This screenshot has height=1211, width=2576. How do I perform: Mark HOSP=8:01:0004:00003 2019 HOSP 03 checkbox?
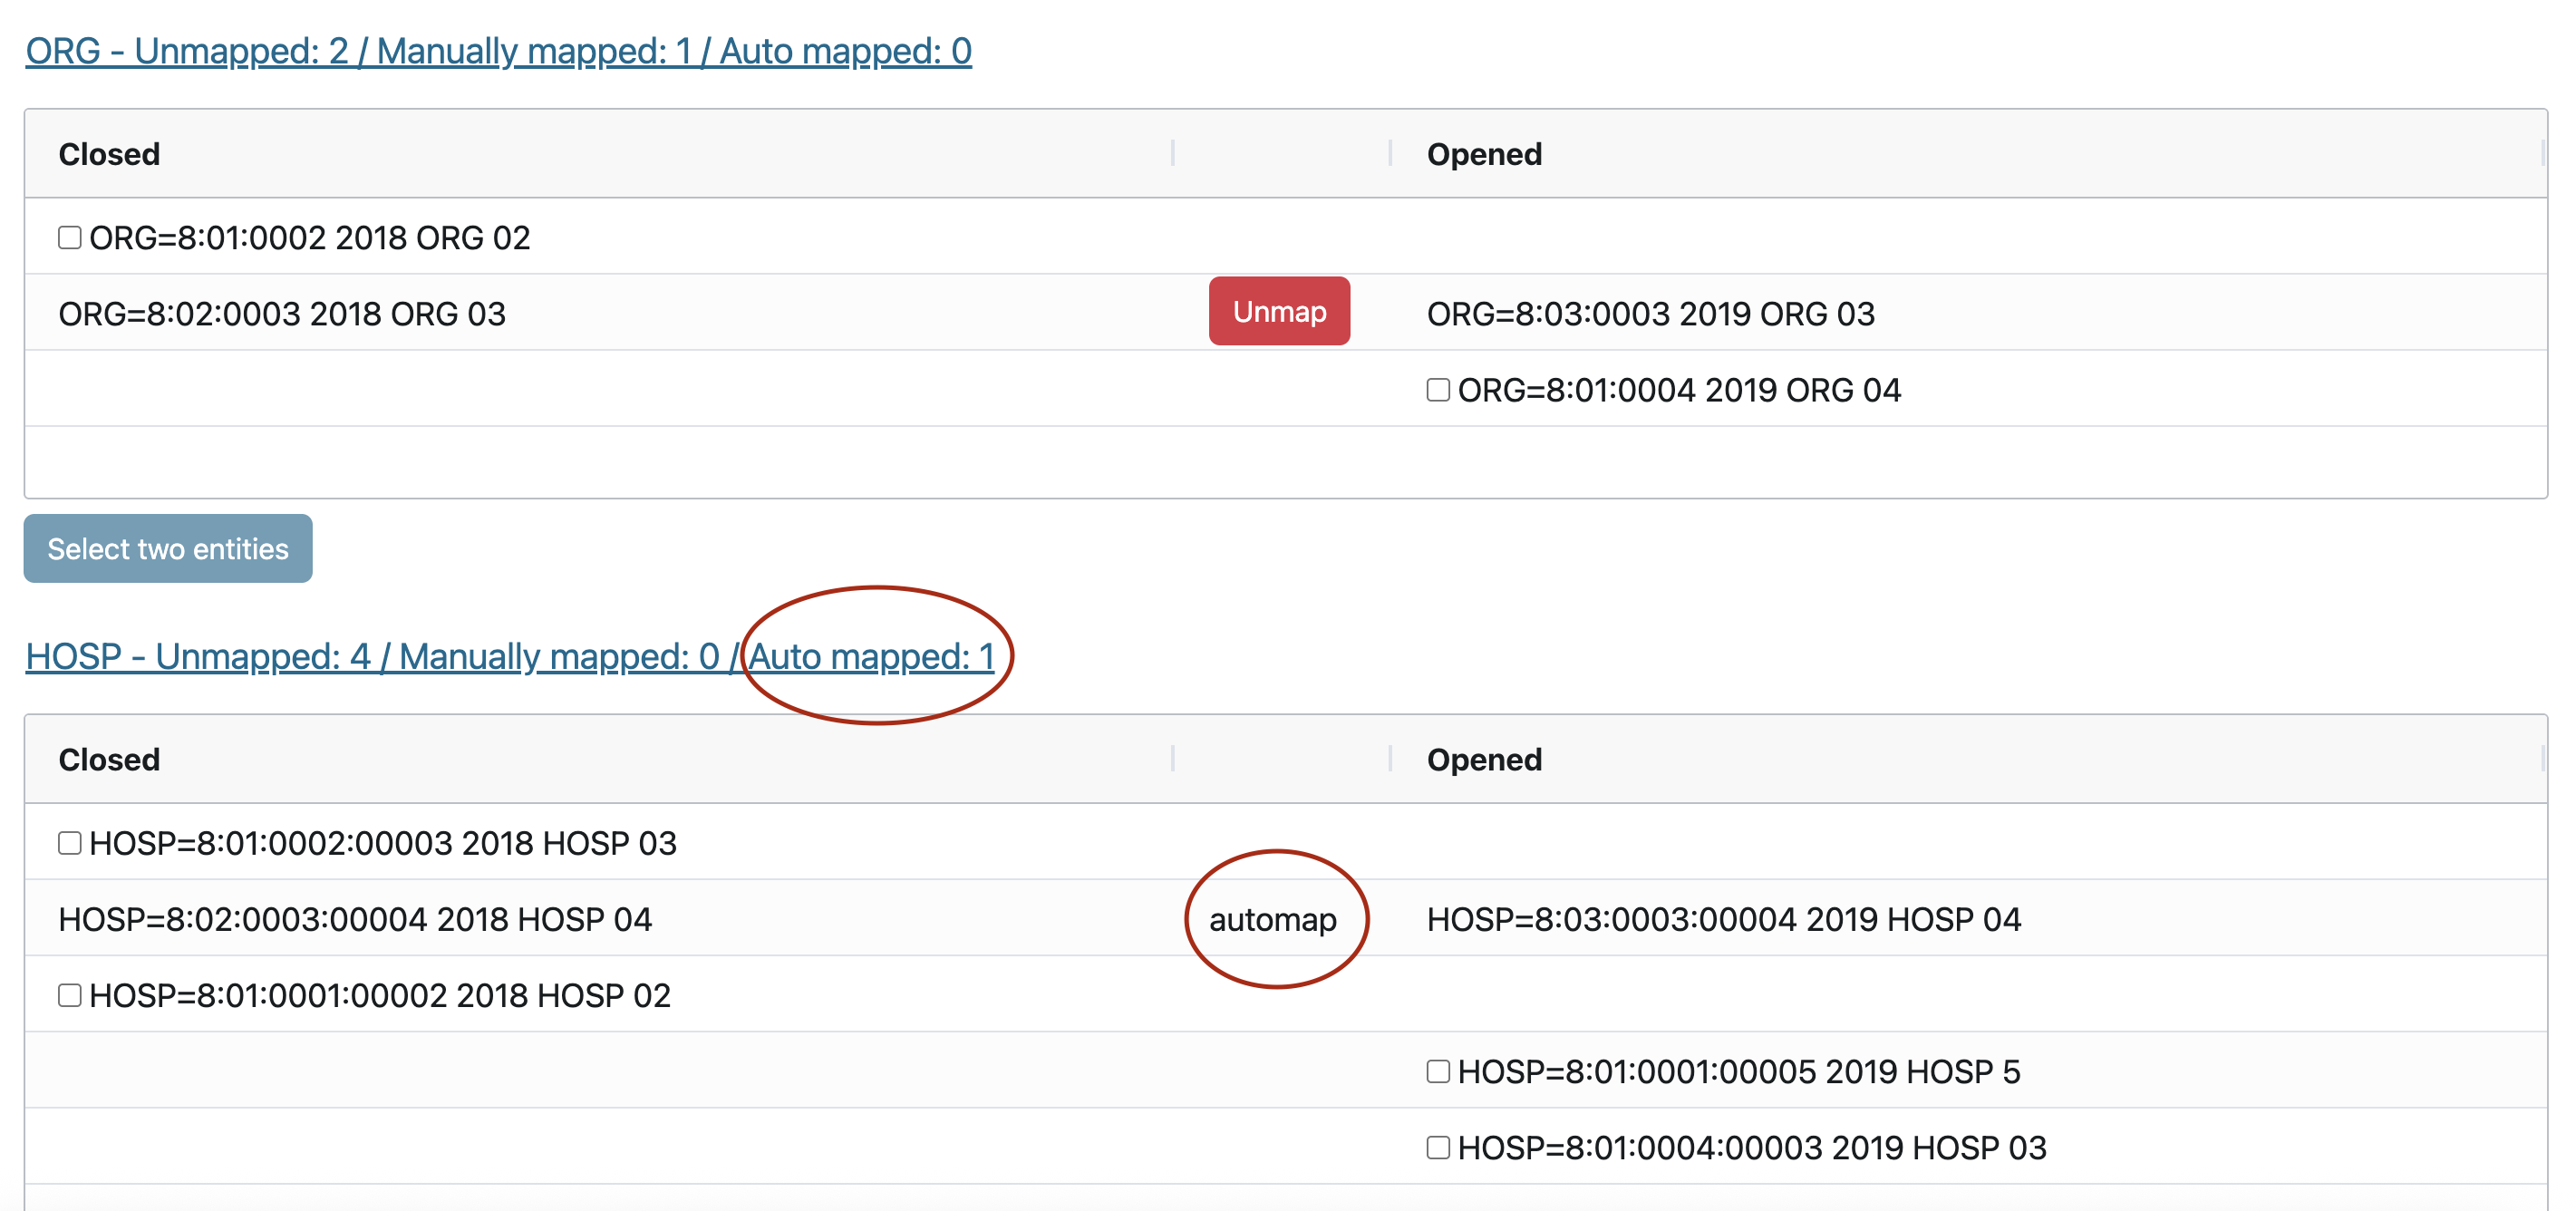coord(1437,1147)
